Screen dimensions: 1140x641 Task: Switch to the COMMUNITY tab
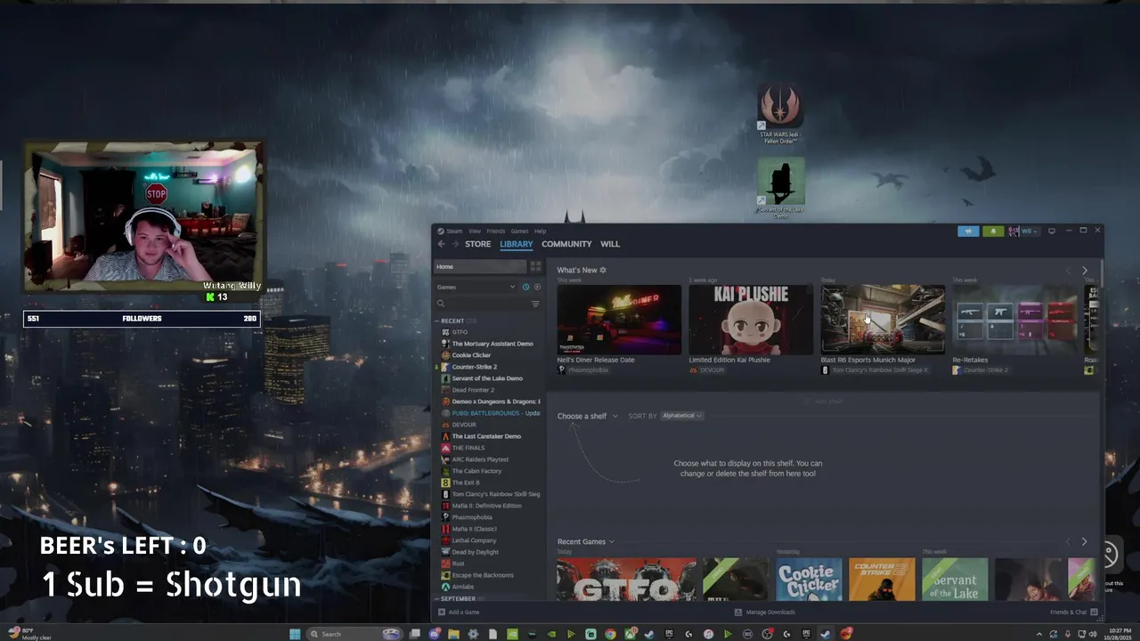(x=566, y=244)
